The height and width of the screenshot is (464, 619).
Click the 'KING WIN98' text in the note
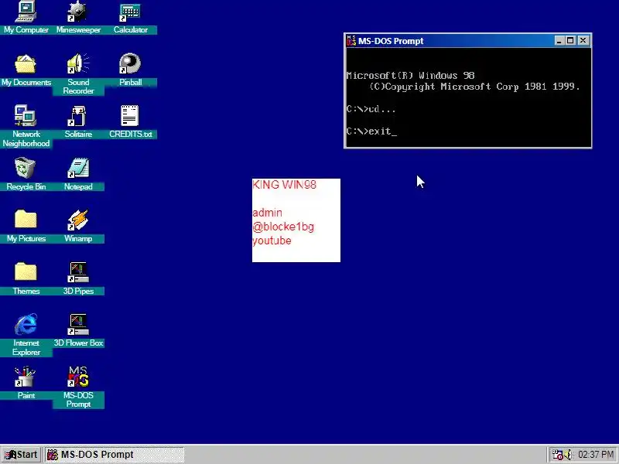284,185
